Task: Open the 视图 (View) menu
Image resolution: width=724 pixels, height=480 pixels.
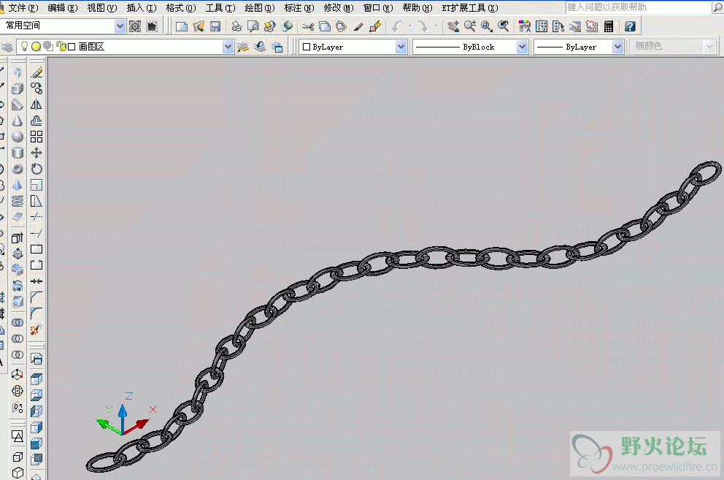Action: pos(102,8)
